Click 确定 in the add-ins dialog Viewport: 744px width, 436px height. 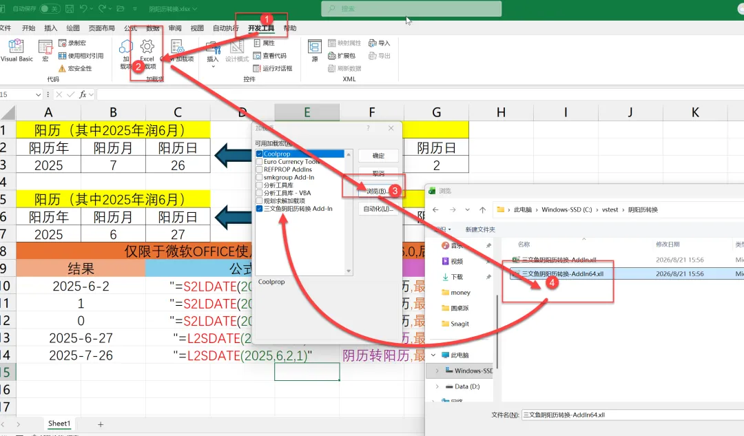(378, 156)
